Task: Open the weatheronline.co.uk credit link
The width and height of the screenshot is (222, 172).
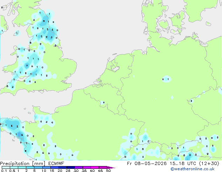Action: pos(193,169)
